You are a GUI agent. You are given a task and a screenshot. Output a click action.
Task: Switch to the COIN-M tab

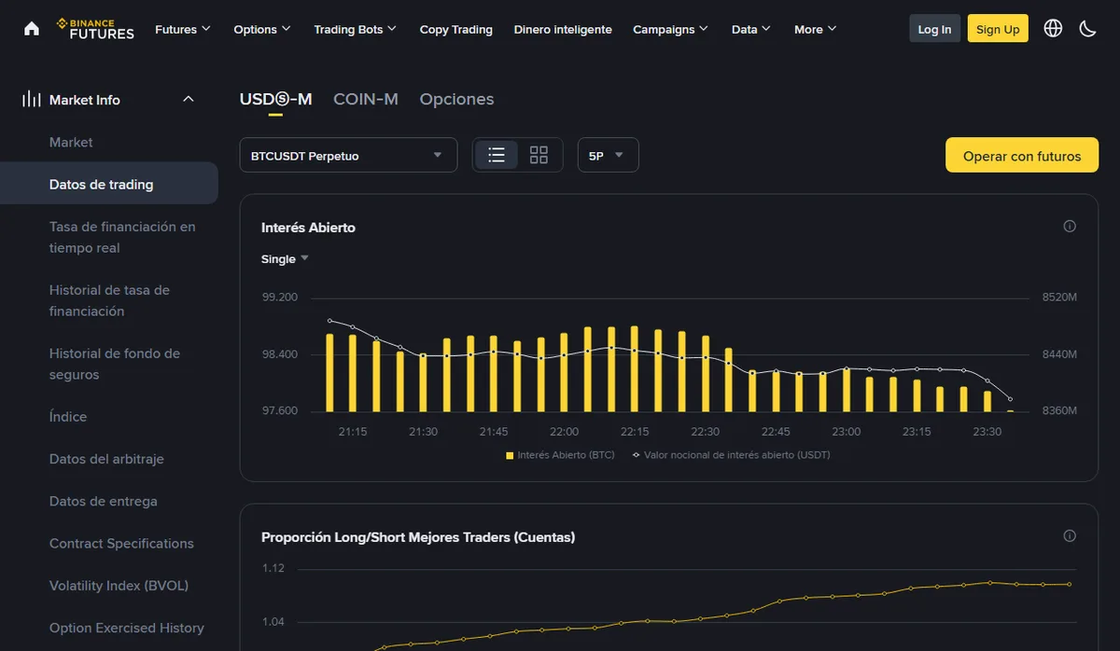coord(366,99)
